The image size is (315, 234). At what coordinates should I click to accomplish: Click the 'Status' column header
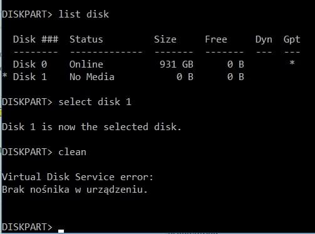(x=86, y=39)
